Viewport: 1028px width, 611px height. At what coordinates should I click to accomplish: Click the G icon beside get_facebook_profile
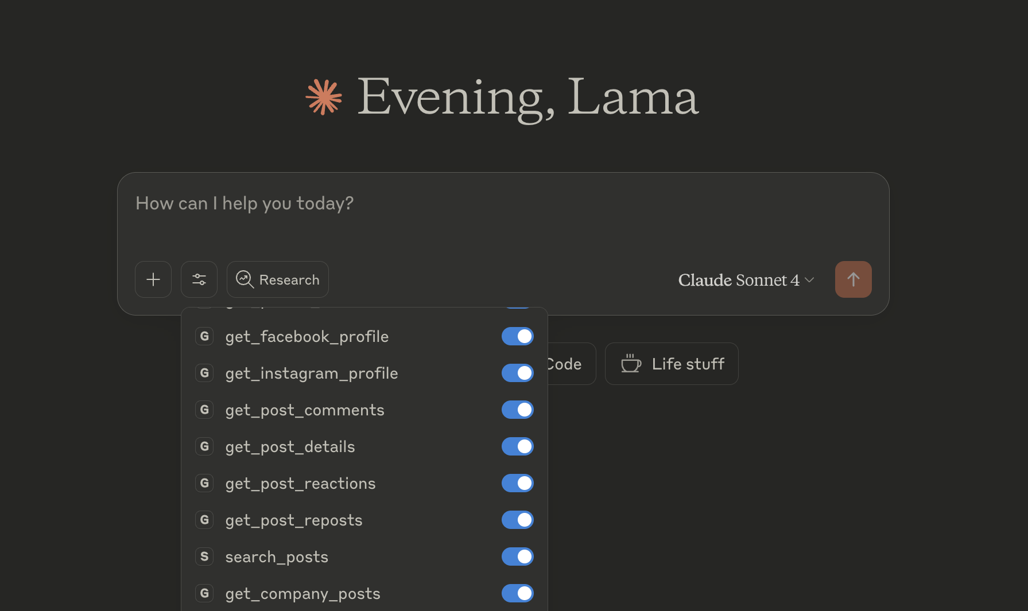204,336
